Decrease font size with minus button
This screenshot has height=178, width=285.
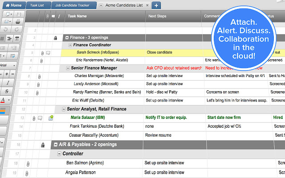click(x=13, y=74)
